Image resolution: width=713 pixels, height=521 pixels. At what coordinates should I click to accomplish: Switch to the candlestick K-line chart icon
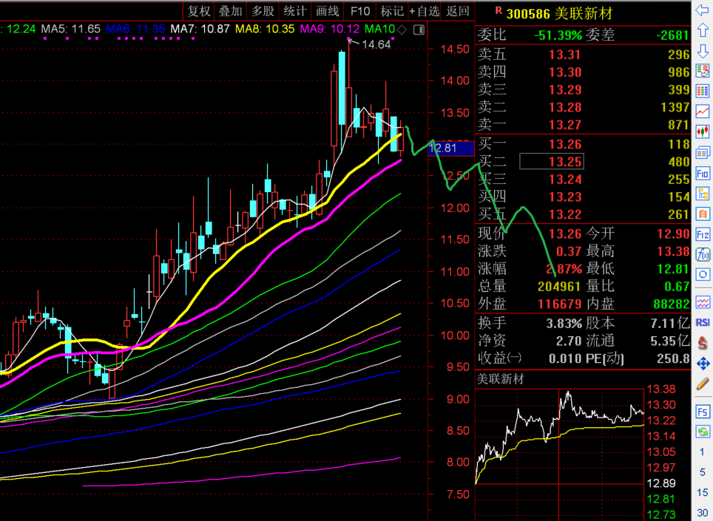click(703, 132)
